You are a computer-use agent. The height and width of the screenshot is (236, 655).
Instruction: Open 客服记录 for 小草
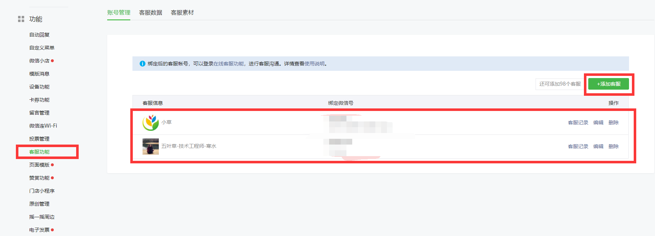(578, 123)
